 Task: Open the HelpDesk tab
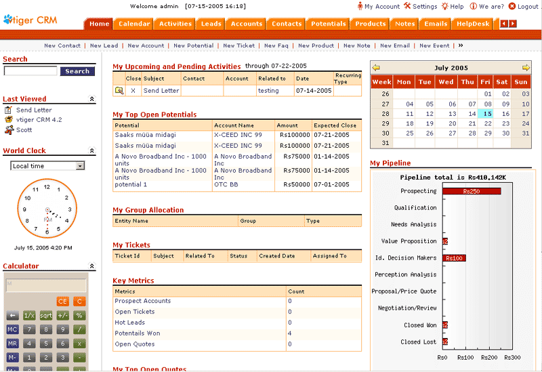(x=473, y=24)
